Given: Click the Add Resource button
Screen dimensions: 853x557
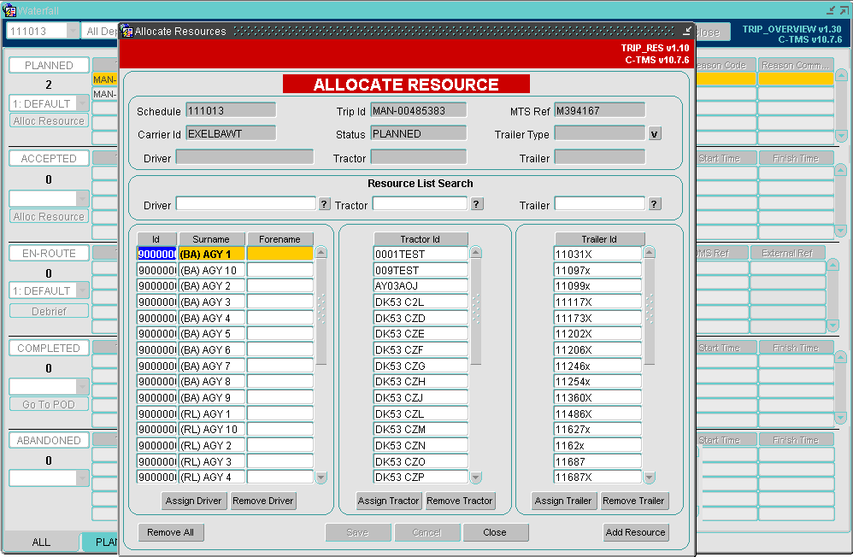Looking at the screenshot, I should pyautogui.click(x=635, y=532).
